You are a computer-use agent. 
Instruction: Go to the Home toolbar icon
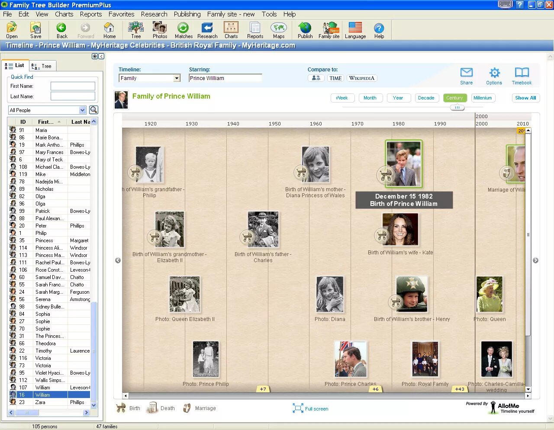[x=110, y=30]
